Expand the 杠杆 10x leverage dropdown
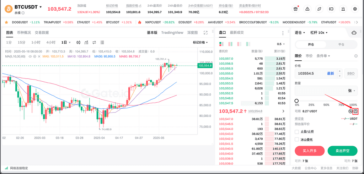Viewport: 364px width, 174px height. (x=318, y=33)
